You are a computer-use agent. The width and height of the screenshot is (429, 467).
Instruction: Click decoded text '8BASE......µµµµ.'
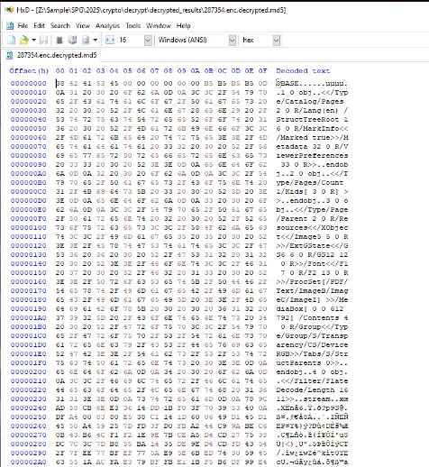312,83
